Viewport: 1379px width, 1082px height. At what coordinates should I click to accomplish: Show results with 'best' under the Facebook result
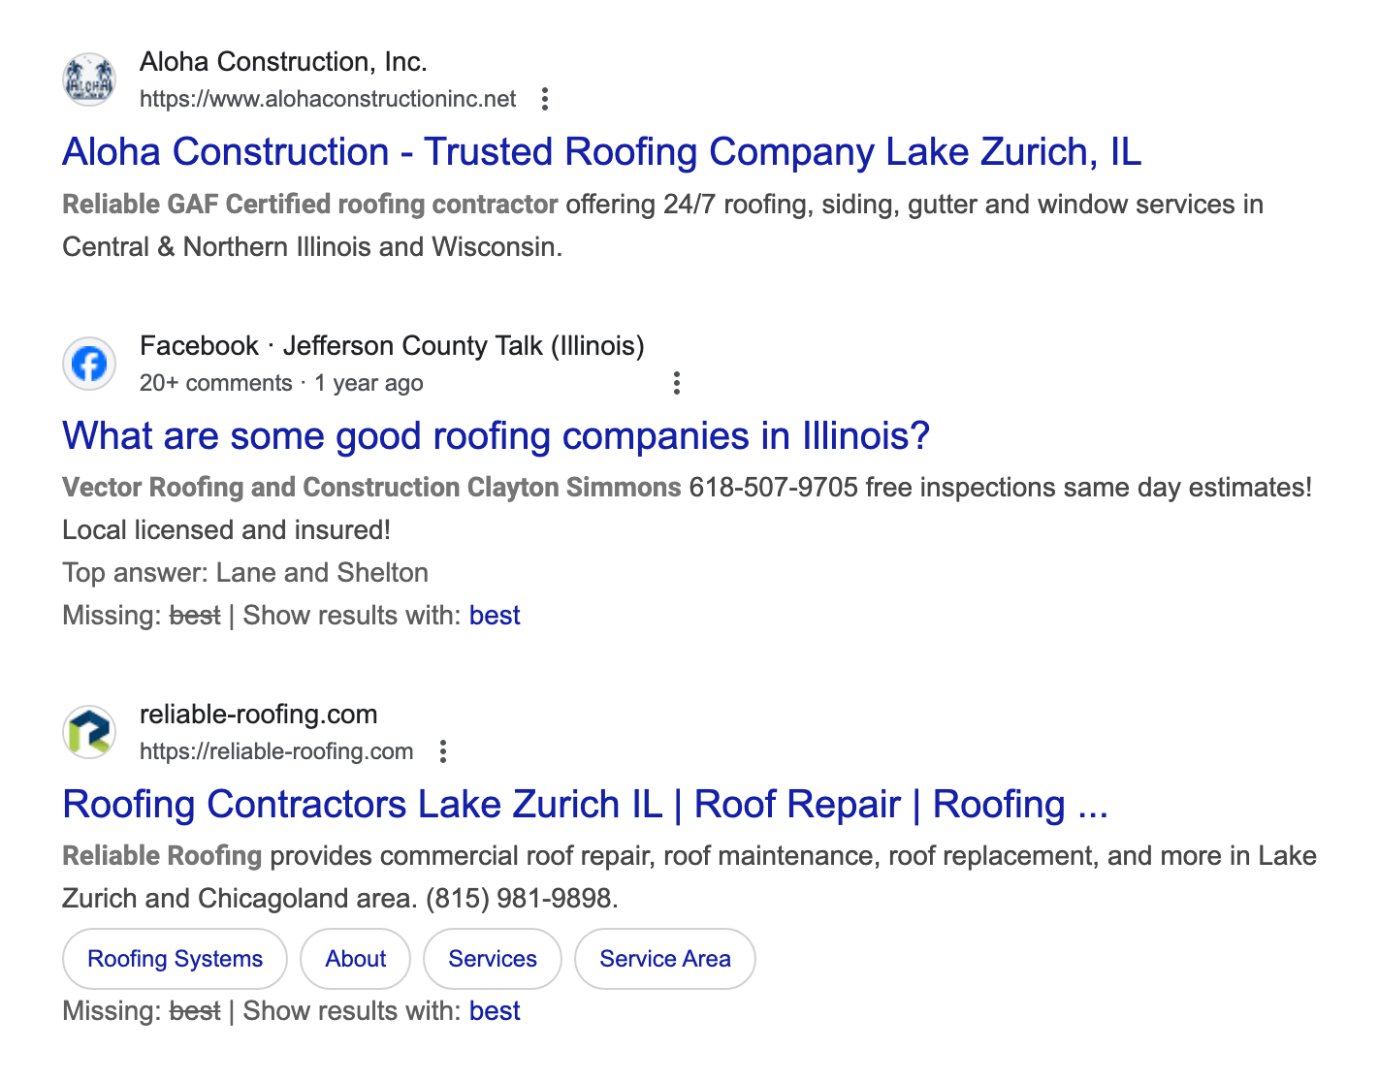click(495, 615)
